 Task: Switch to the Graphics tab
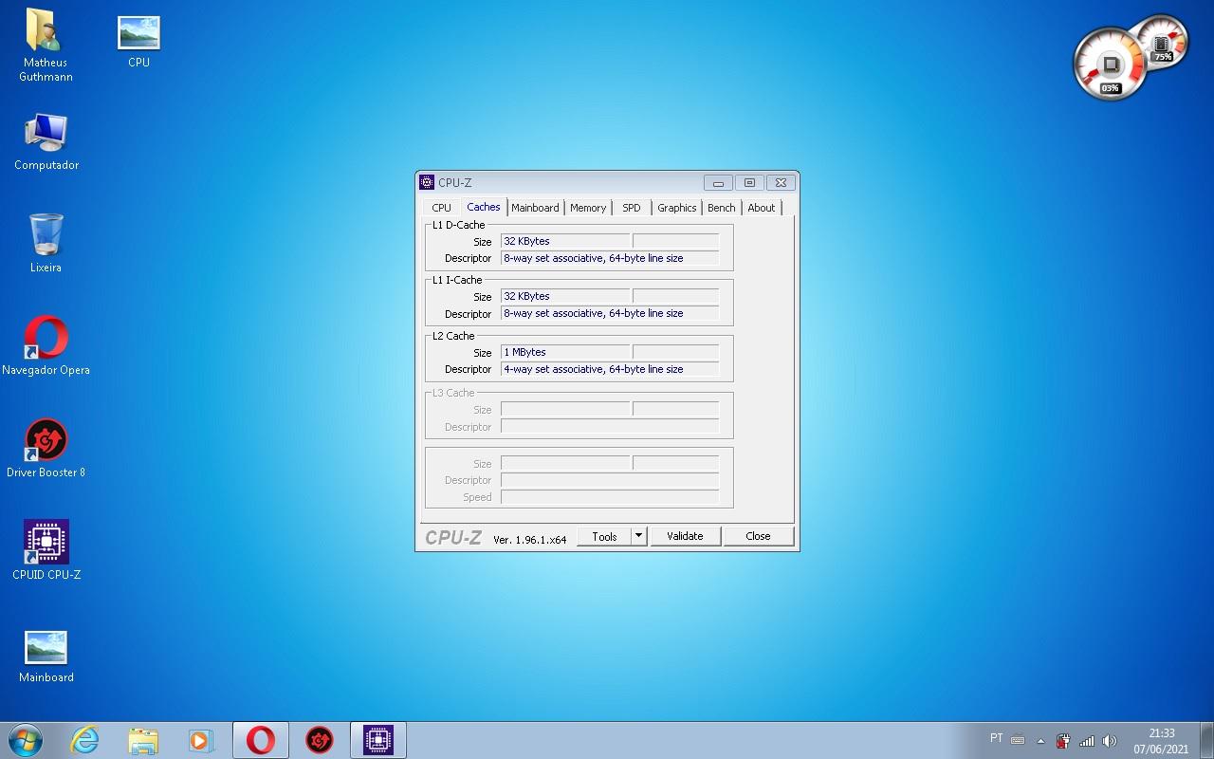pyautogui.click(x=677, y=208)
